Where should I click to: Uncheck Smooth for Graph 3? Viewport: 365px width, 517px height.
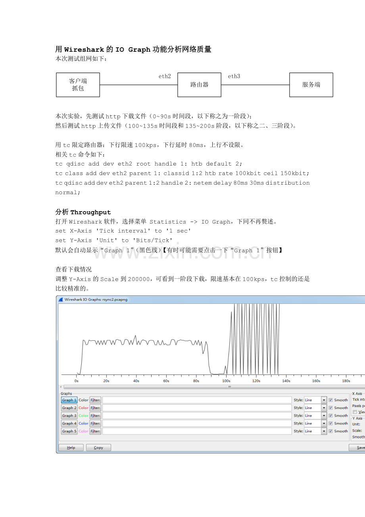(x=330, y=415)
